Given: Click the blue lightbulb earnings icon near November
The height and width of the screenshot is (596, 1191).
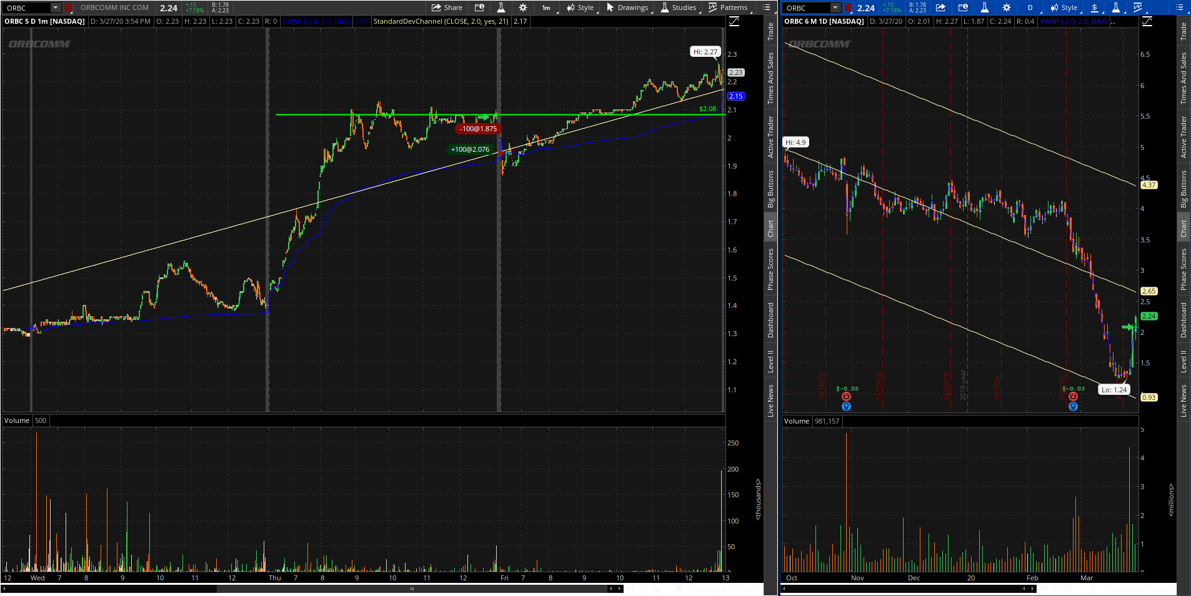Looking at the screenshot, I should click(847, 407).
